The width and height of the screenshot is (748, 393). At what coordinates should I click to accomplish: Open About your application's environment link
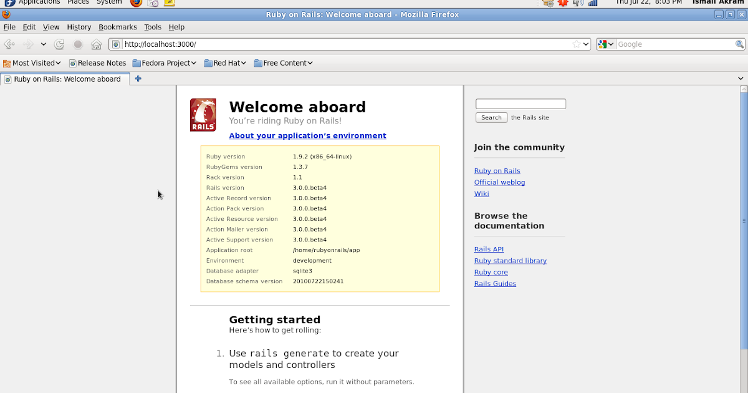tap(308, 135)
